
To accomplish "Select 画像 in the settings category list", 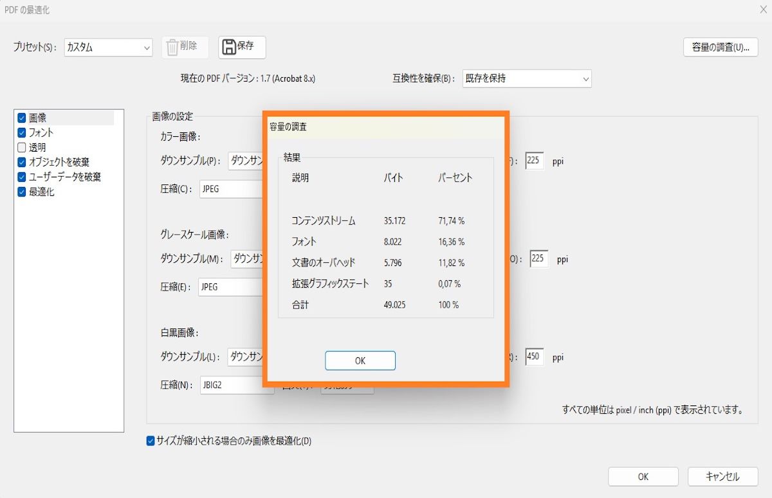I will point(39,118).
